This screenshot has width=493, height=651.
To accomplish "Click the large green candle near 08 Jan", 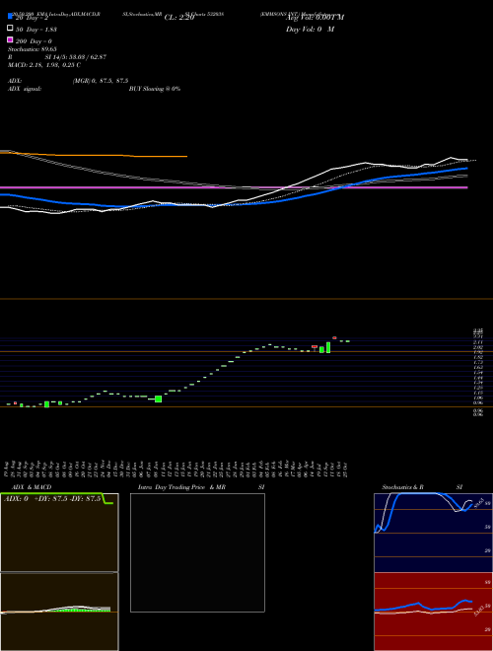I will click(x=158, y=399).
